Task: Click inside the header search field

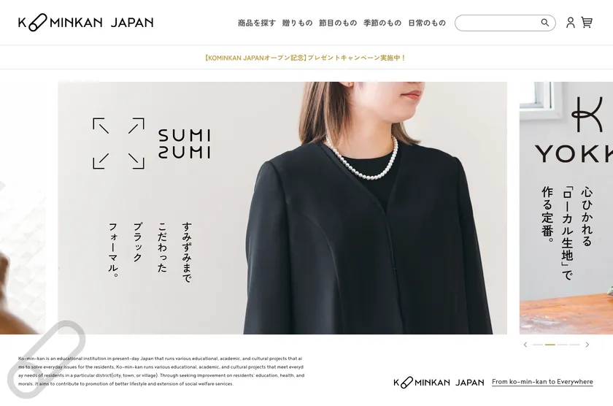Action: [497, 23]
